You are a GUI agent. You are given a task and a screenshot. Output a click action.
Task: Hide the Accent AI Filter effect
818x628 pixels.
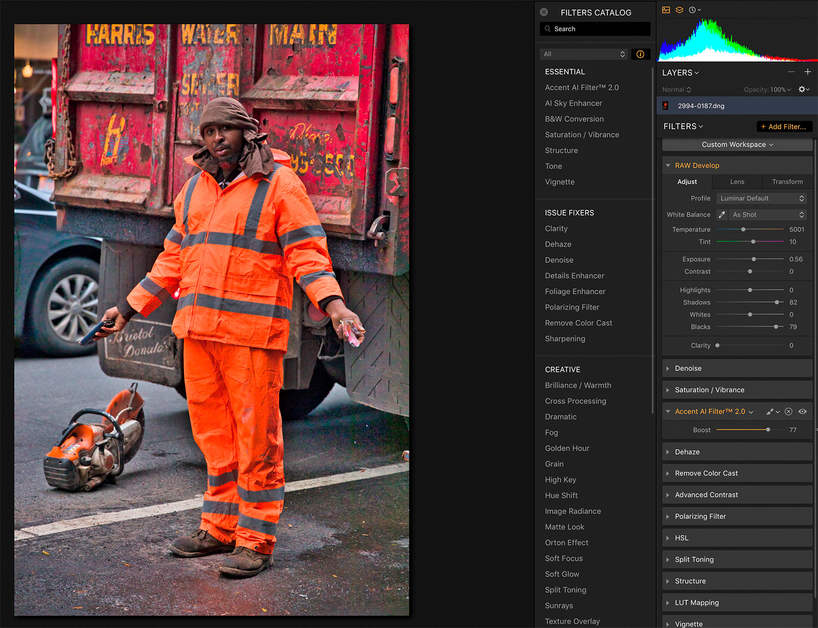click(x=803, y=412)
